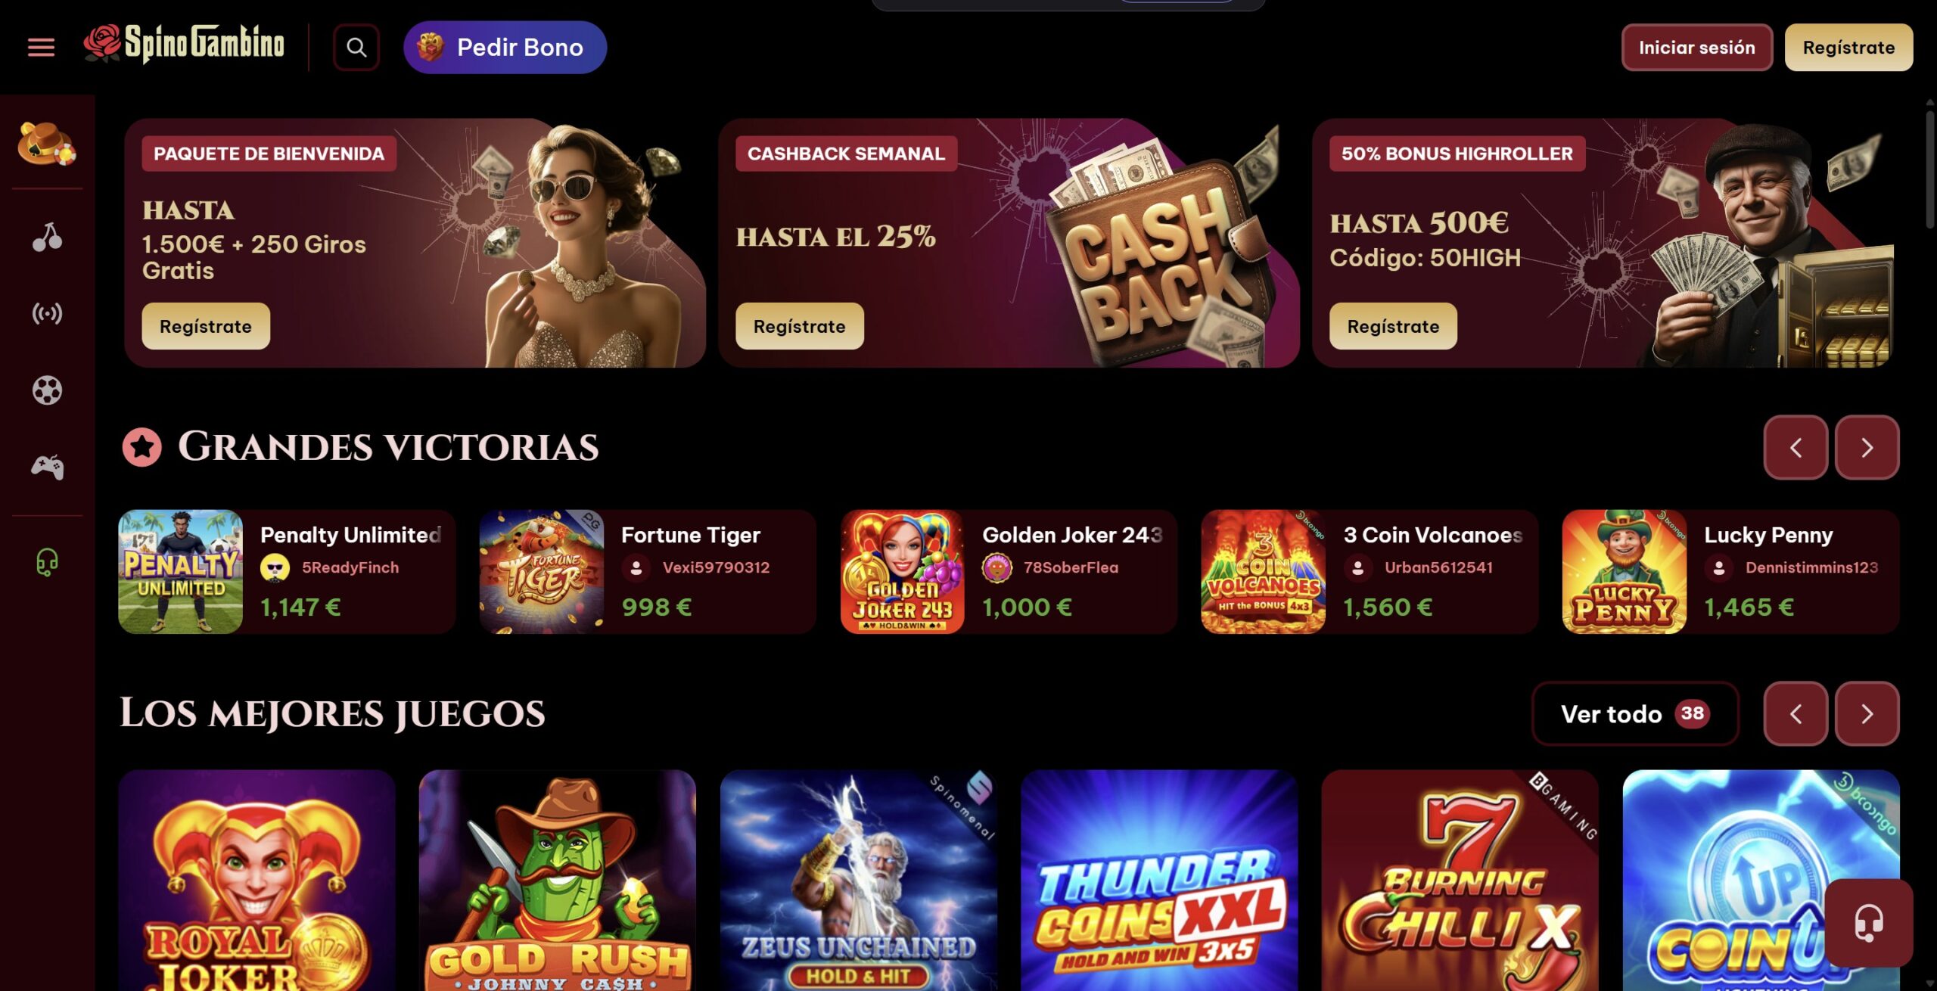Open the hamburger menu

coord(41,48)
